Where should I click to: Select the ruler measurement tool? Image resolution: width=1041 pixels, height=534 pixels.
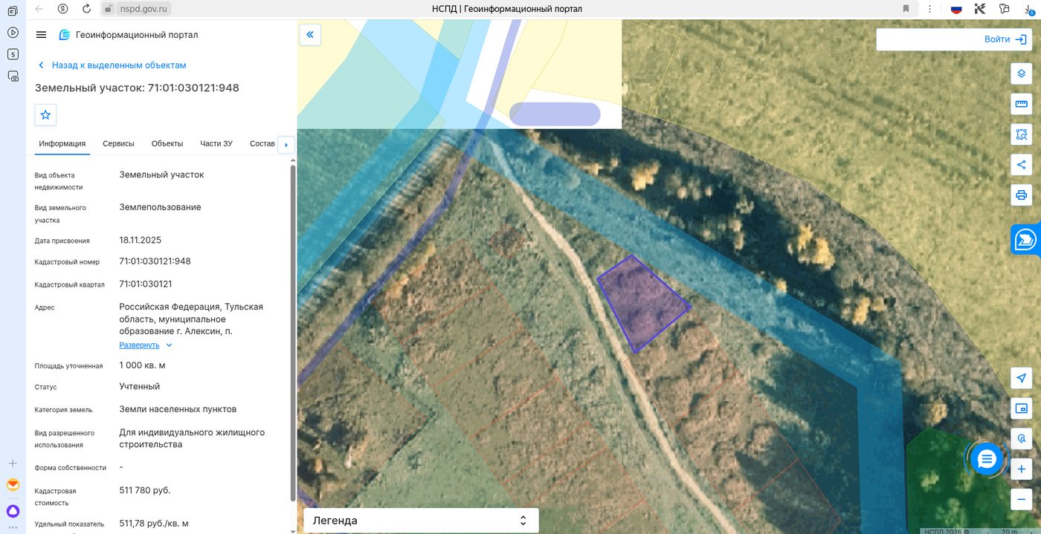1022,104
